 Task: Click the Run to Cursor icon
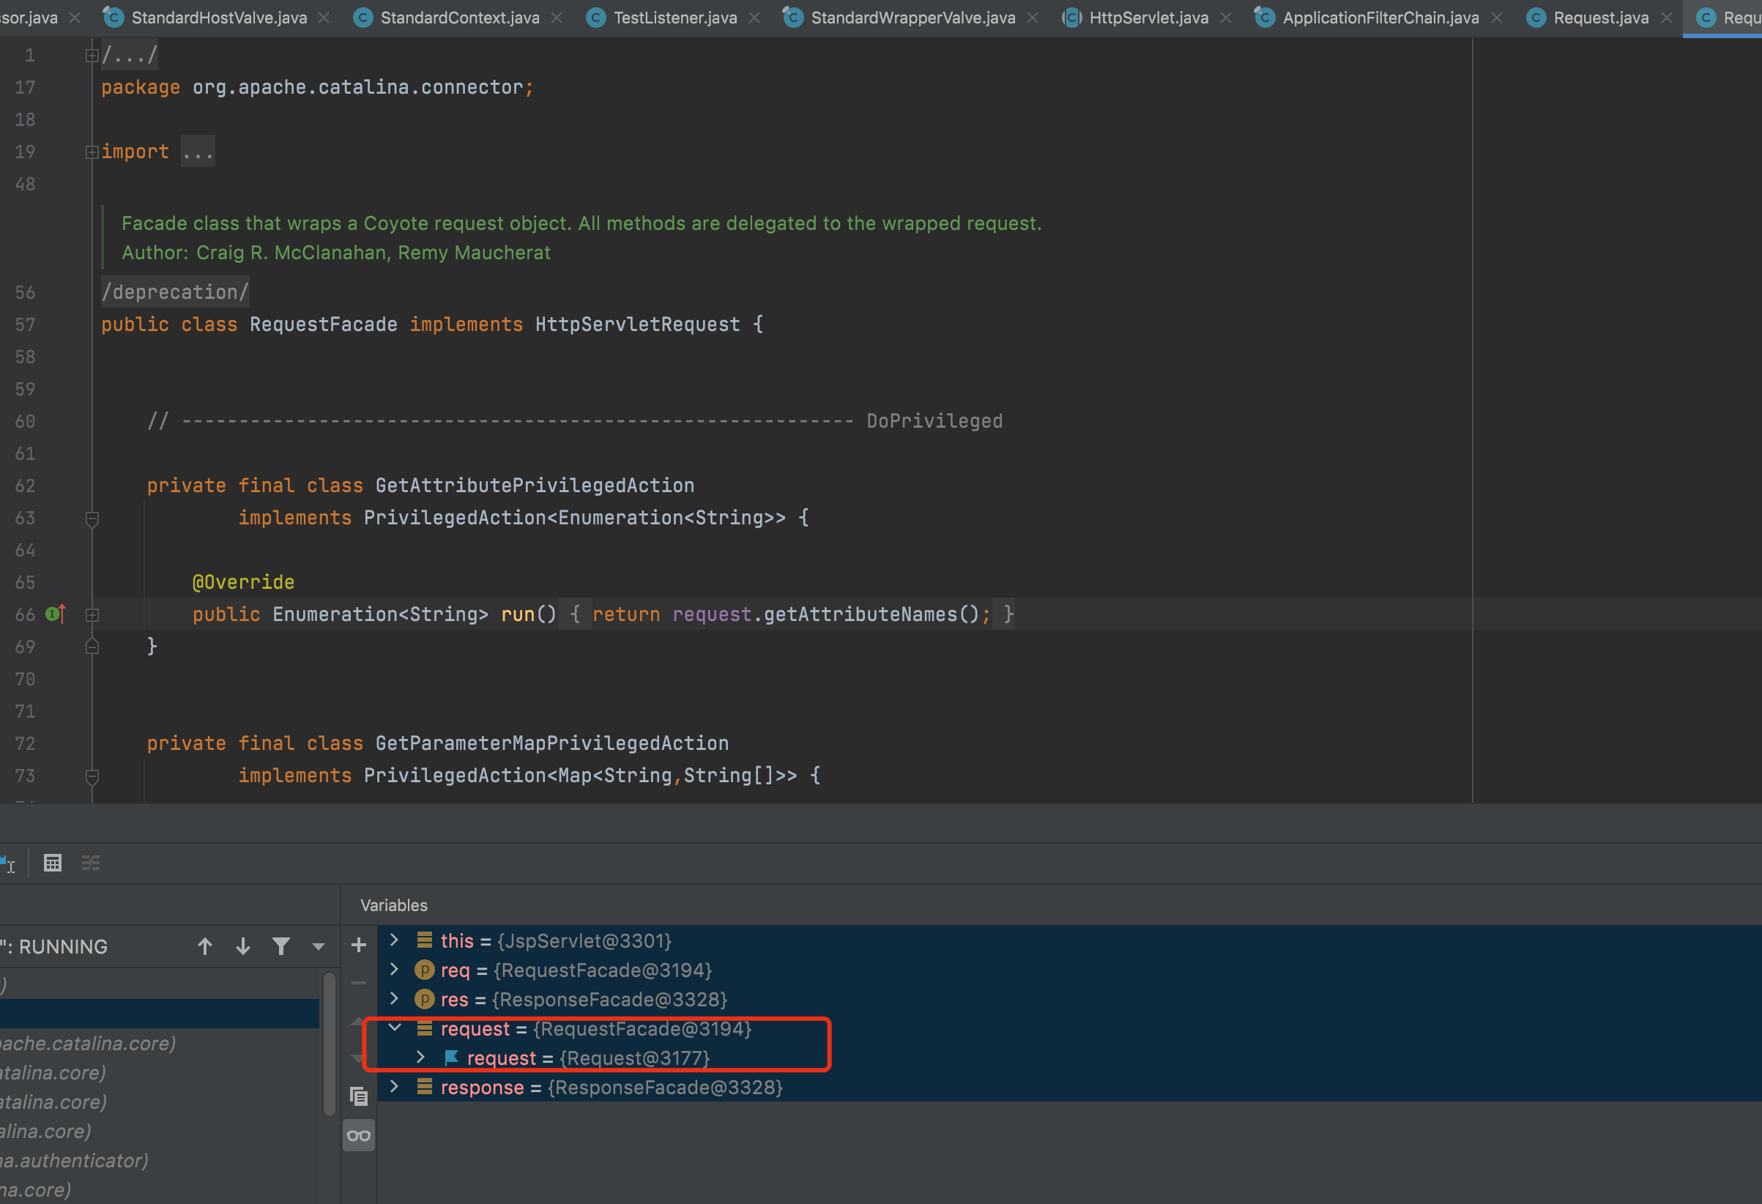[7, 863]
